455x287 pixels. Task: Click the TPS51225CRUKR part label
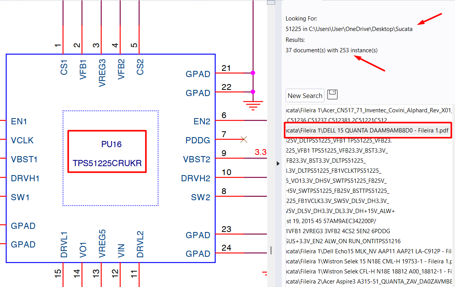pos(107,163)
